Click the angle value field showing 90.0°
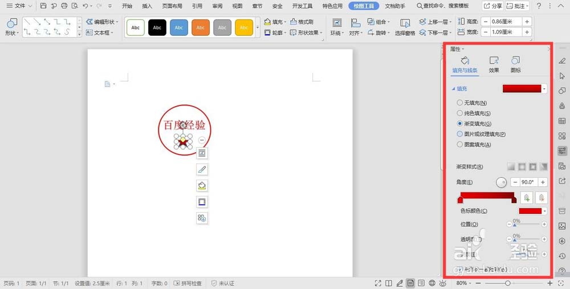Viewport: 570px width, 289px height. coord(528,182)
